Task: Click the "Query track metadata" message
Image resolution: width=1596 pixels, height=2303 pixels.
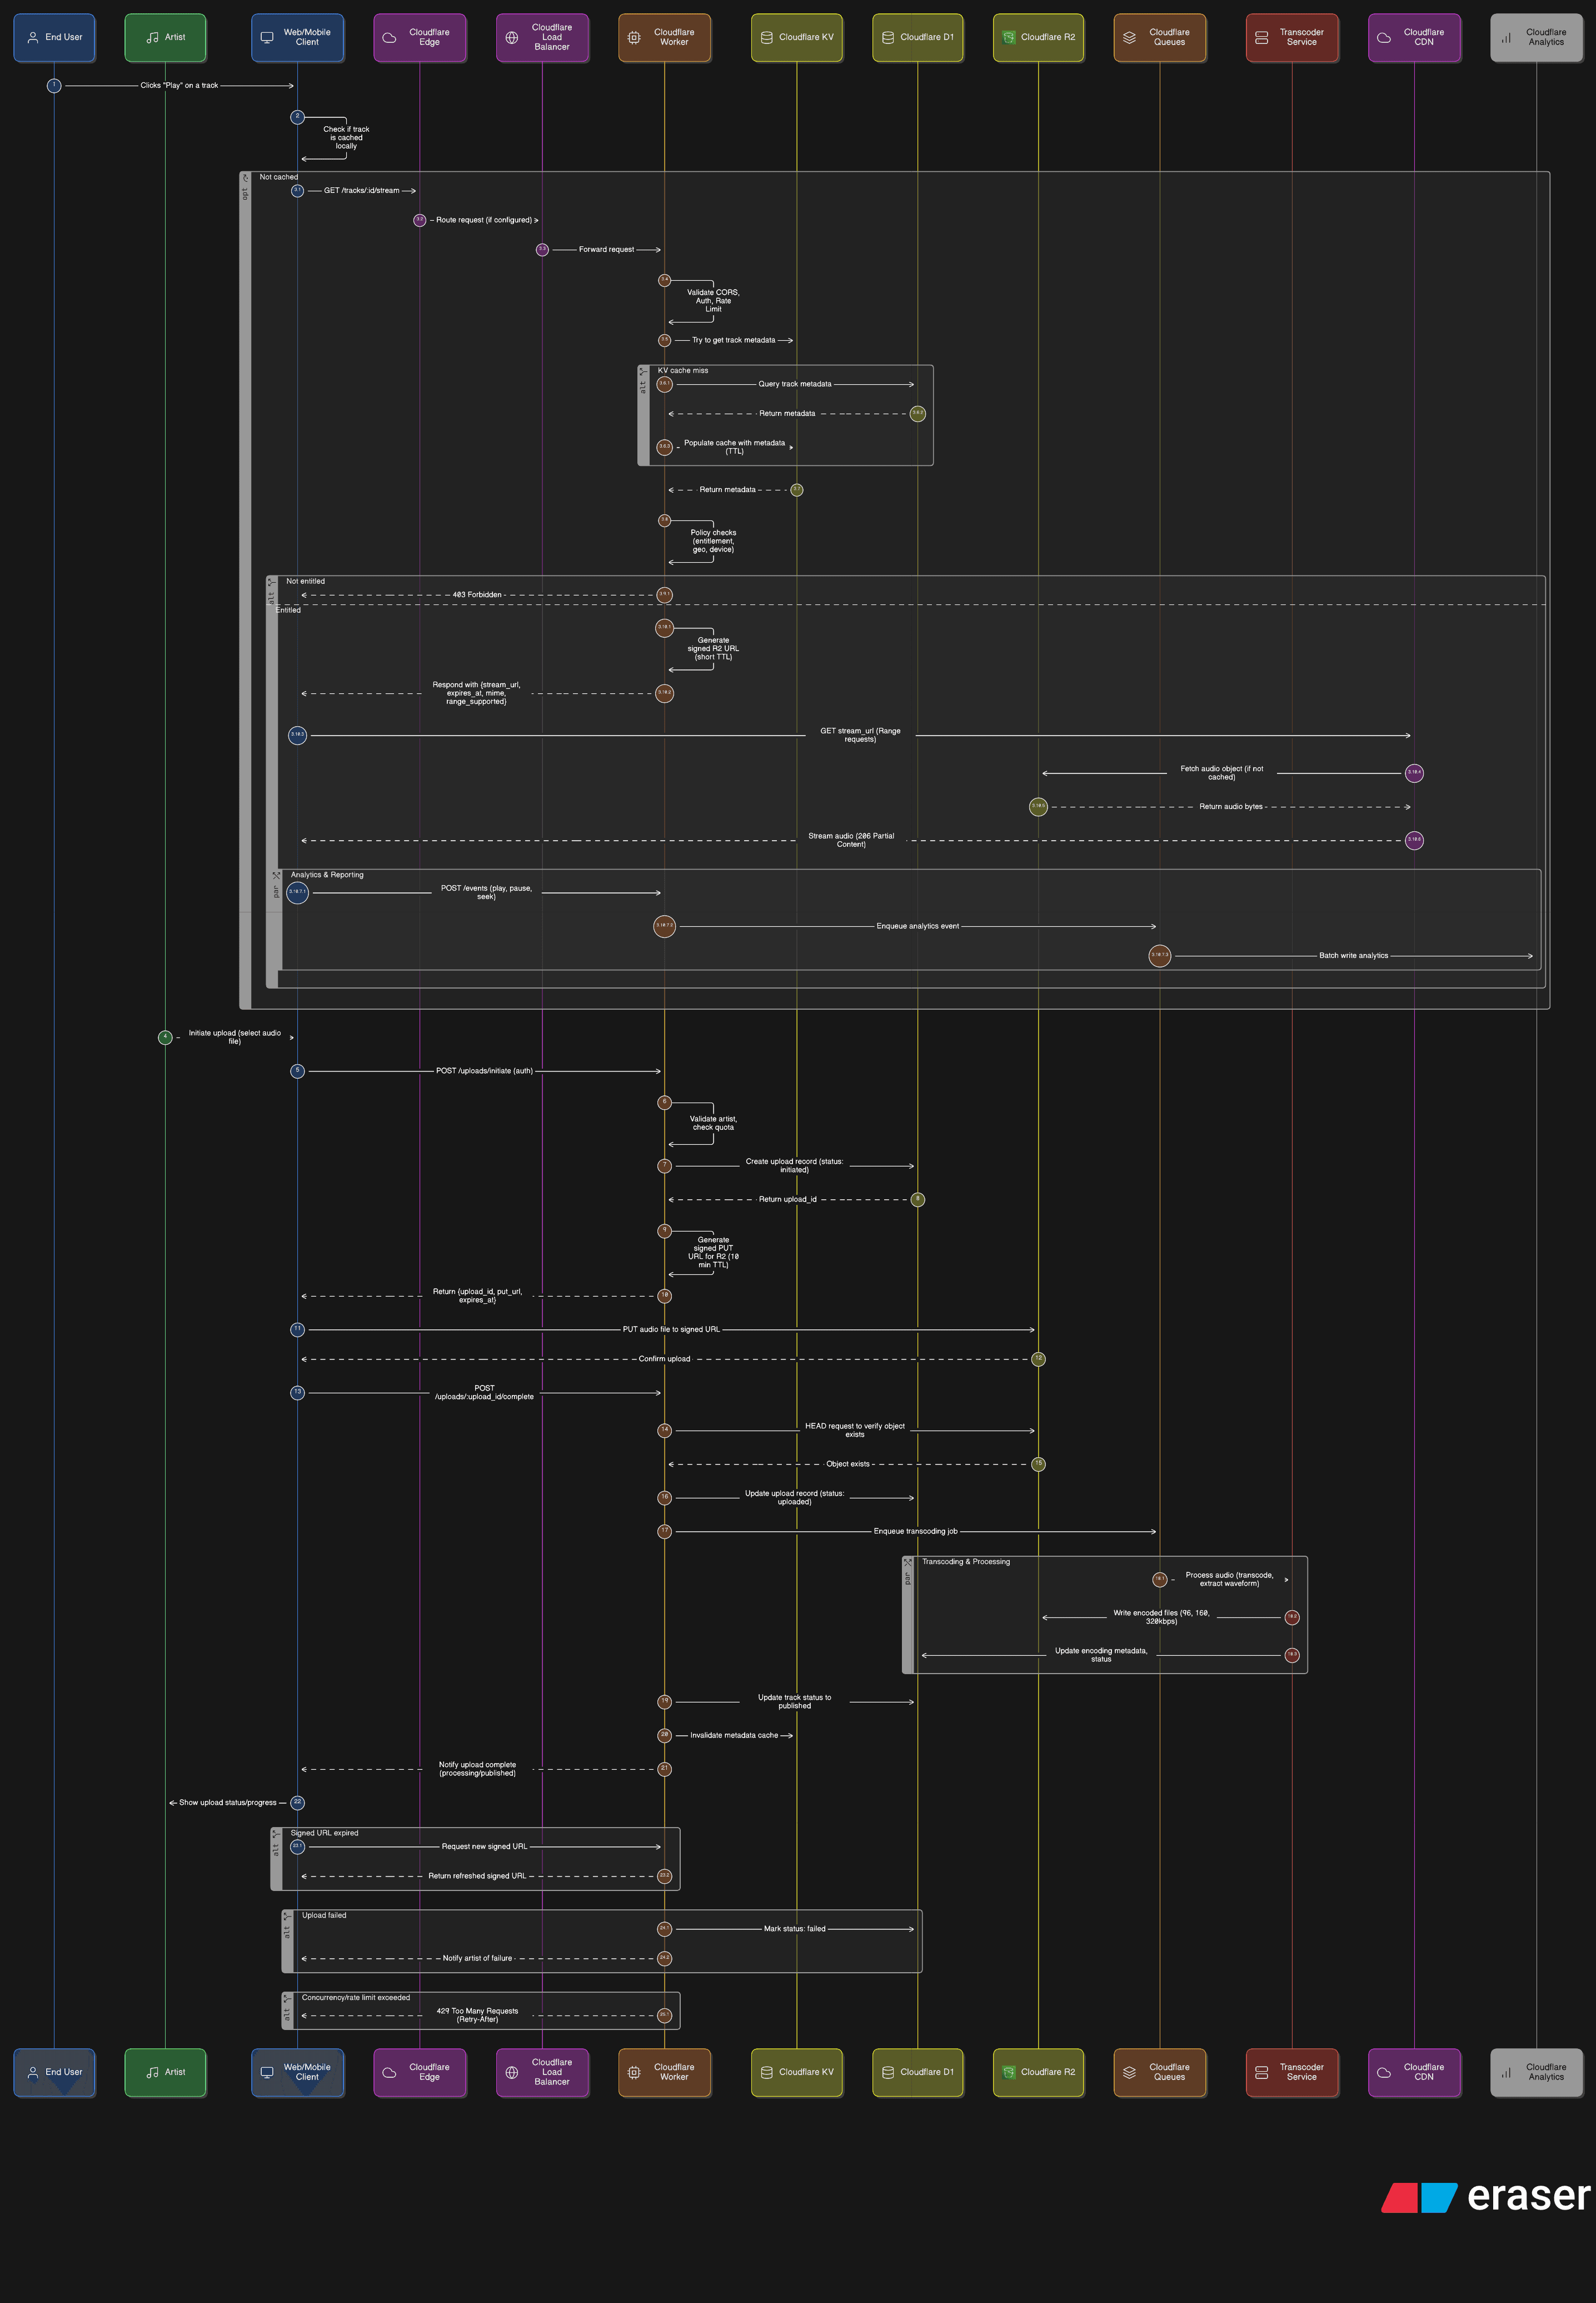Action: (795, 384)
